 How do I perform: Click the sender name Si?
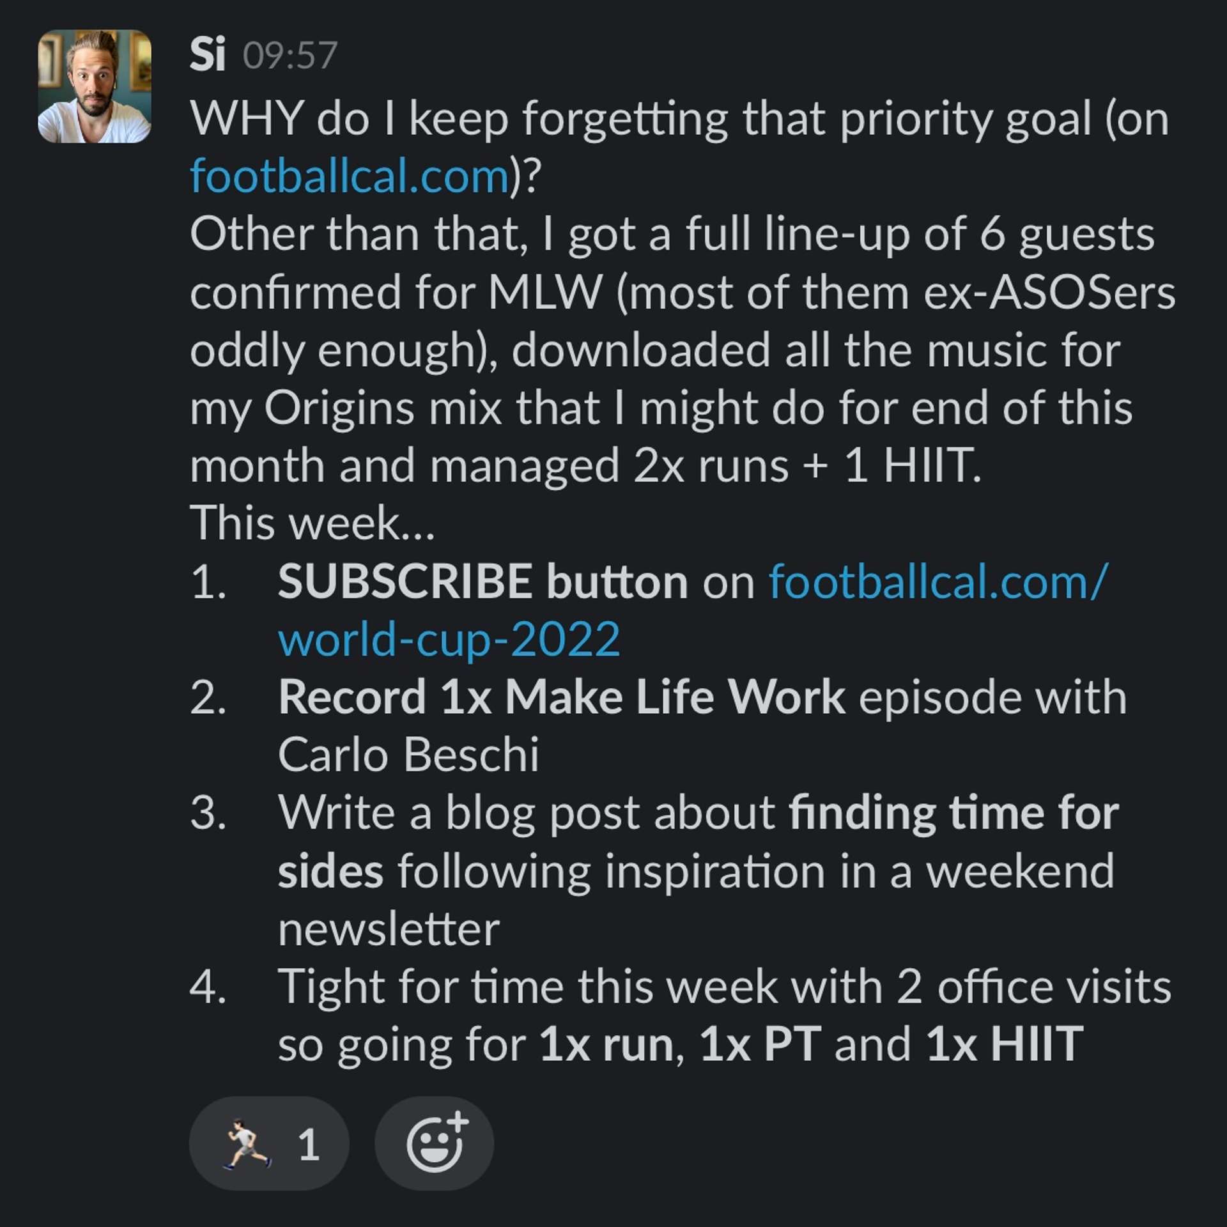pyautogui.click(x=207, y=54)
